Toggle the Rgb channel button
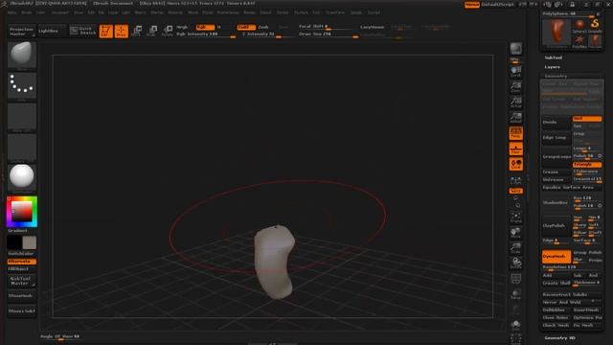The height and width of the screenshot is (345, 613). click(205, 27)
